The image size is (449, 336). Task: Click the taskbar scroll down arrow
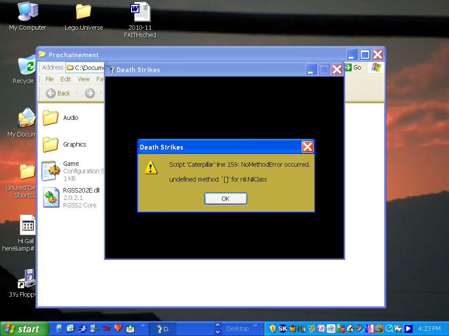tap(217, 332)
